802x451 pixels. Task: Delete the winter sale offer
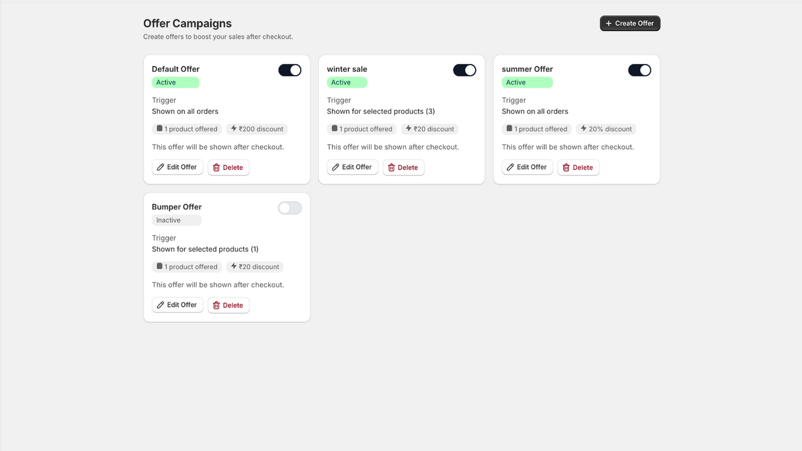(404, 167)
